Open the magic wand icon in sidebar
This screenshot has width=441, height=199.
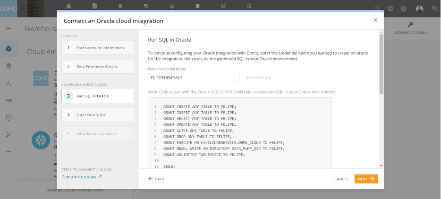[x=8, y=134]
